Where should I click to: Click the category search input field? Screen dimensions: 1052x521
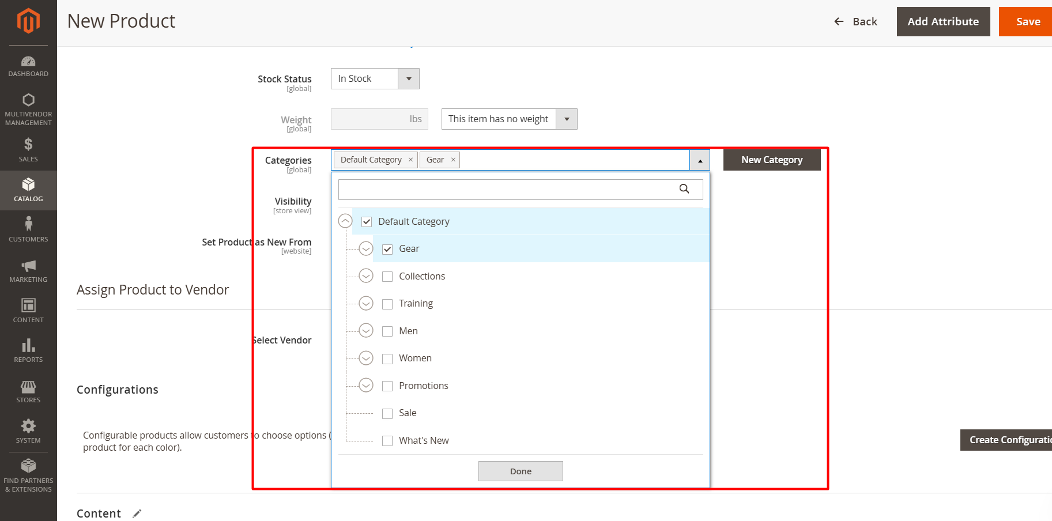point(507,189)
